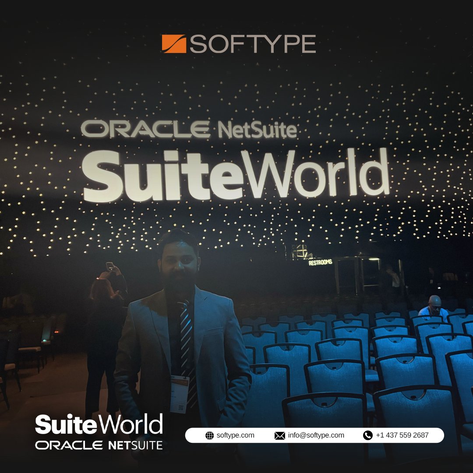473x473 pixels.
Task: Click the bottom-left SuiteWorld logo text
Action: click(99, 424)
